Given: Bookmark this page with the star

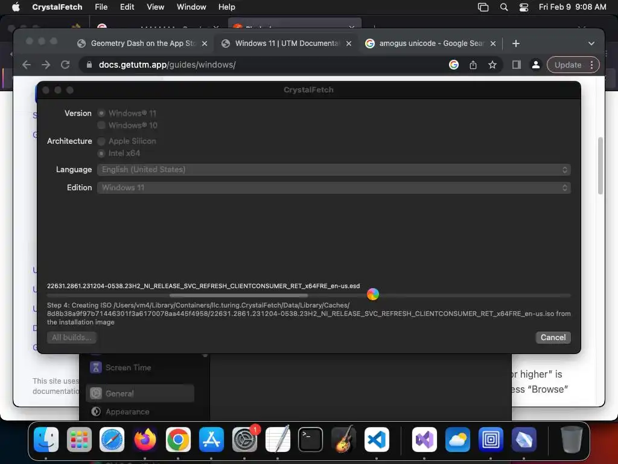Looking at the screenshot, I should [492, 65].
